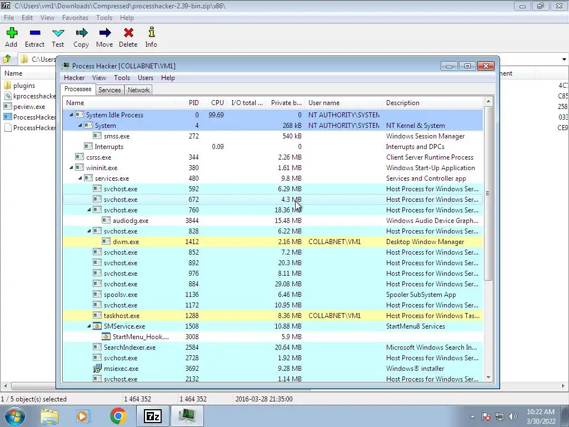569x427 pixels.
Task: Click the volume speaker tray icon
Action: point(513,416)
